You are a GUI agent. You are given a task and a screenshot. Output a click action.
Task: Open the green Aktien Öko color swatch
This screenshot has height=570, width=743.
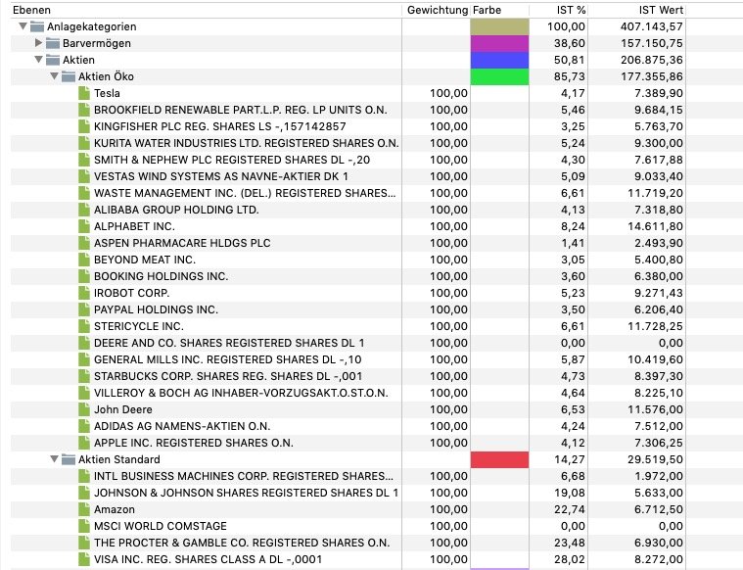[499, 76]
